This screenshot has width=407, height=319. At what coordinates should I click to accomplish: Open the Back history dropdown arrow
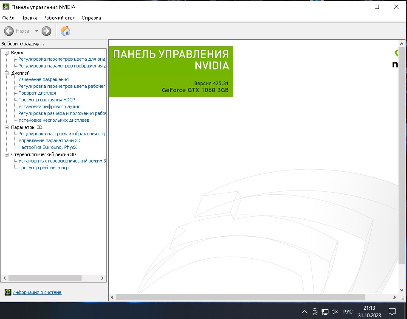click(37, 31)
